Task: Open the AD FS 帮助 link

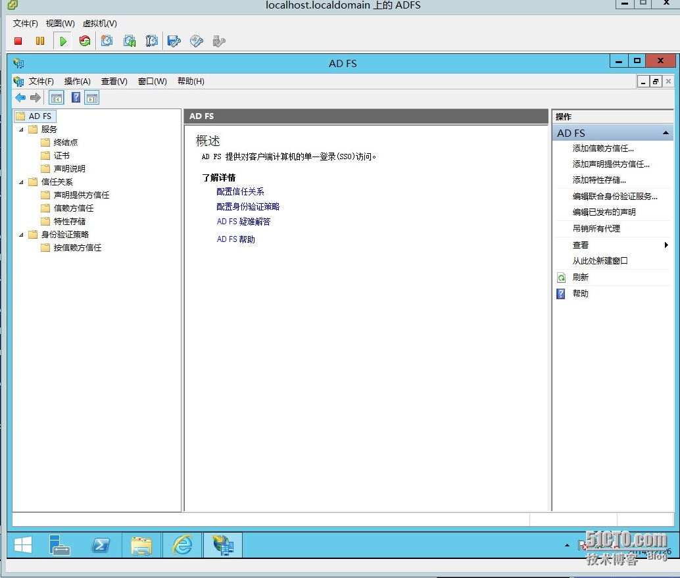Action: pos(236,239)
